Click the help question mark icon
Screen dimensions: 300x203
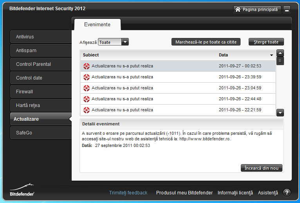[287, 192]
